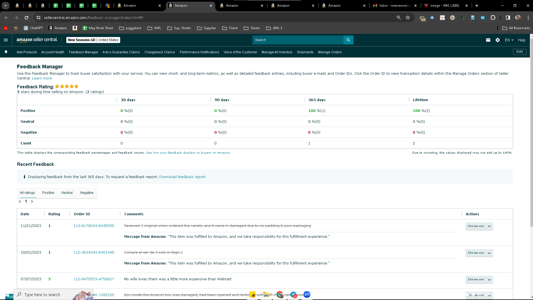Open ChatGPT bookmark
533x300 pixels.
click(x=33, y=28)
